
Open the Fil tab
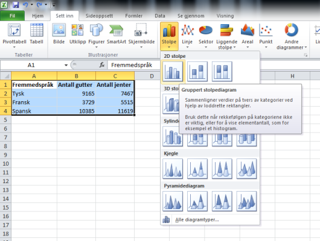click(12, 16)
